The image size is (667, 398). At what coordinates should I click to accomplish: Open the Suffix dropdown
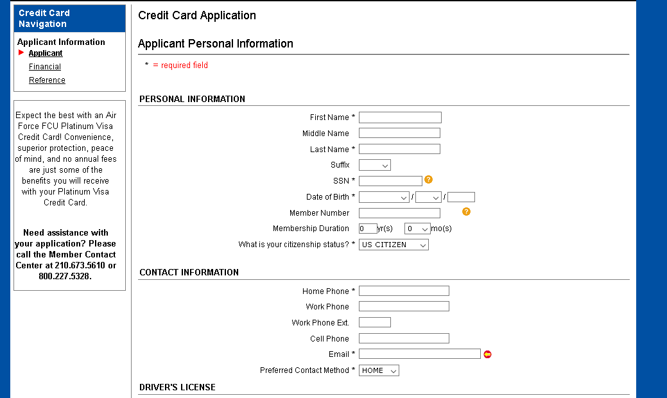pos(374,165)
